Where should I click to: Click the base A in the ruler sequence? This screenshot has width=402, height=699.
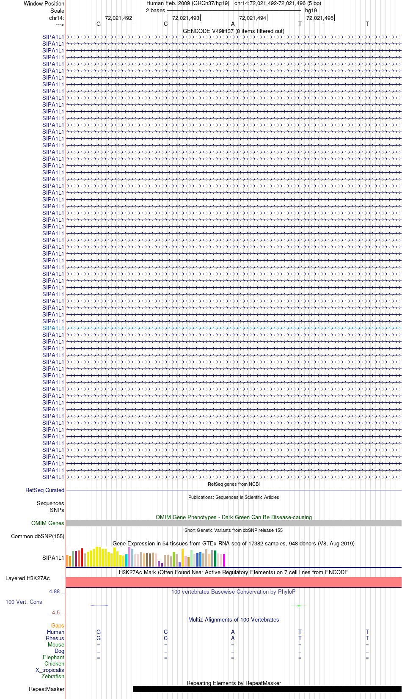[233, 24]
